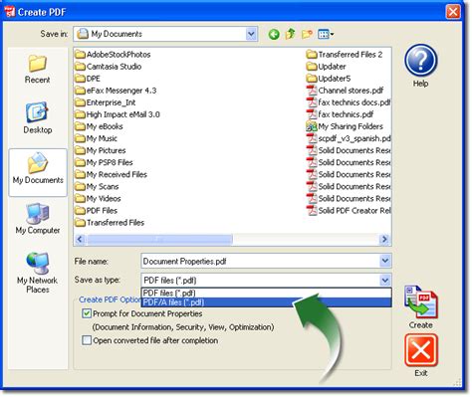Select Channel stores.pdf file

345,91
